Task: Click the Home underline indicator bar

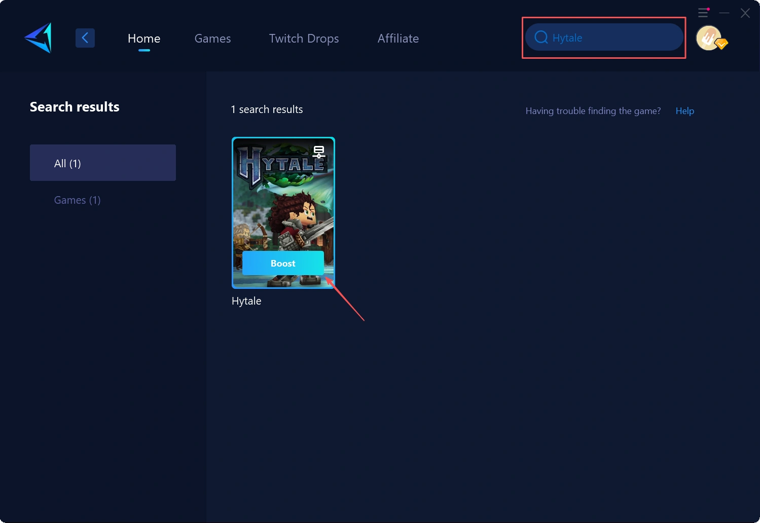Action: (x=144, y=50)
